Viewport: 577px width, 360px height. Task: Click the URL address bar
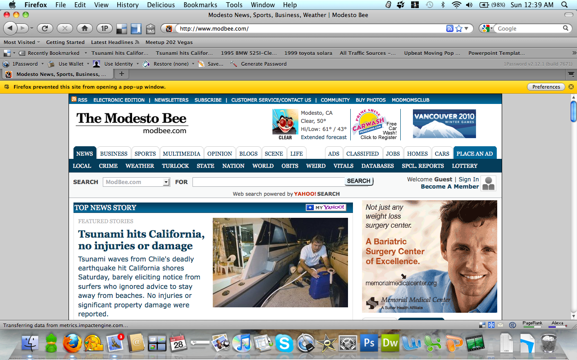pos(311,28)
